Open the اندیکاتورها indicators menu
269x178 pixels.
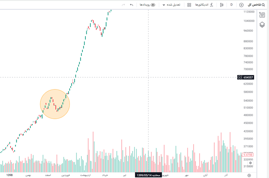click(x=201, y=5)
